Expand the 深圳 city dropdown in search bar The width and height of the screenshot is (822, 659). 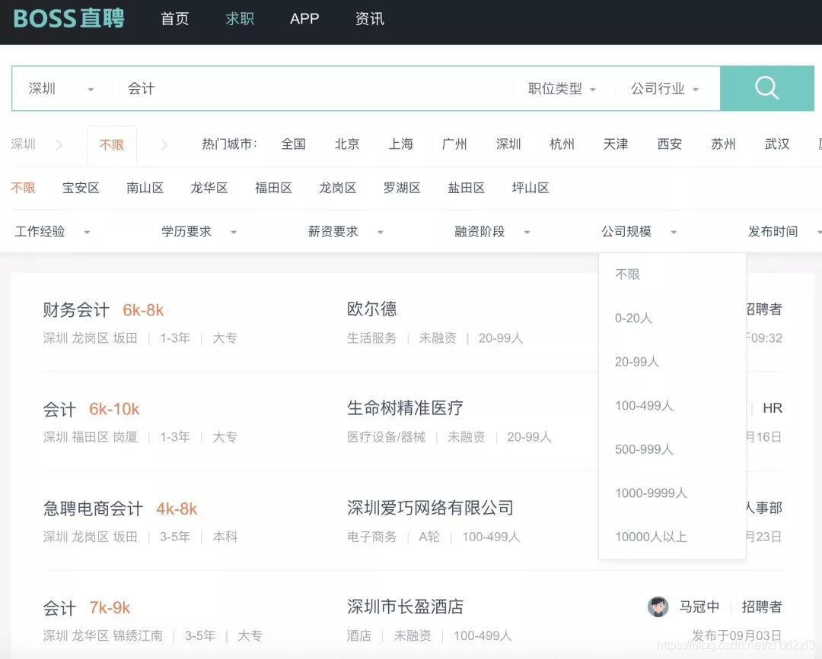61,88
